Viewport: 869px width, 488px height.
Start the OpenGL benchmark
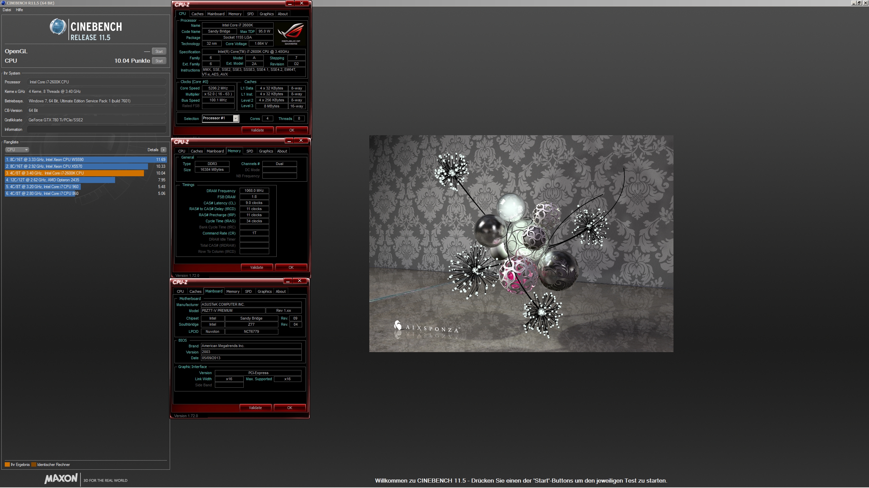tap(159, 52)
